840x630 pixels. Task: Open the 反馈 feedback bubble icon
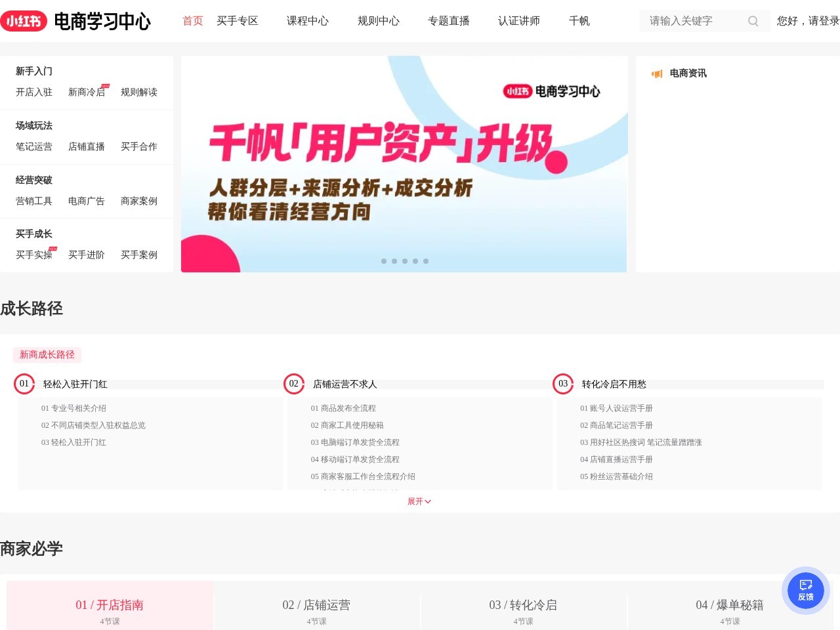point(806,590)
